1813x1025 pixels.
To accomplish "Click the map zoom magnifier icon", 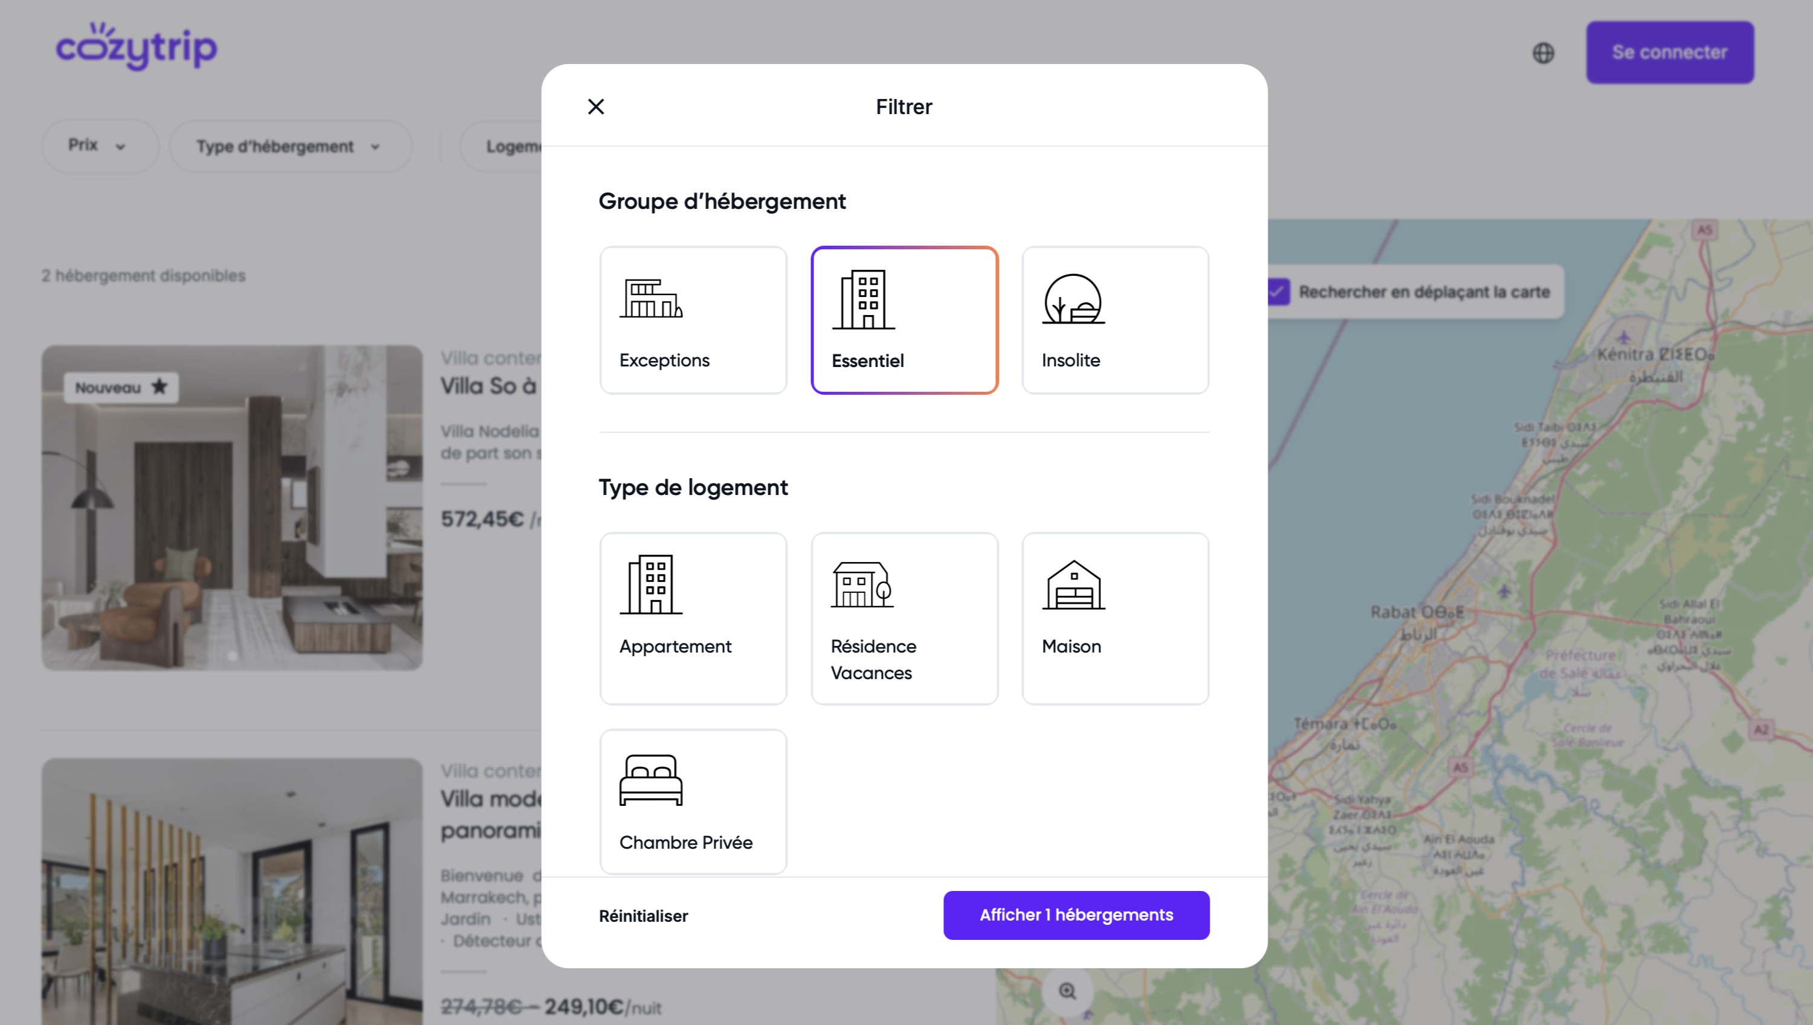I will (x=1067, y=991).
